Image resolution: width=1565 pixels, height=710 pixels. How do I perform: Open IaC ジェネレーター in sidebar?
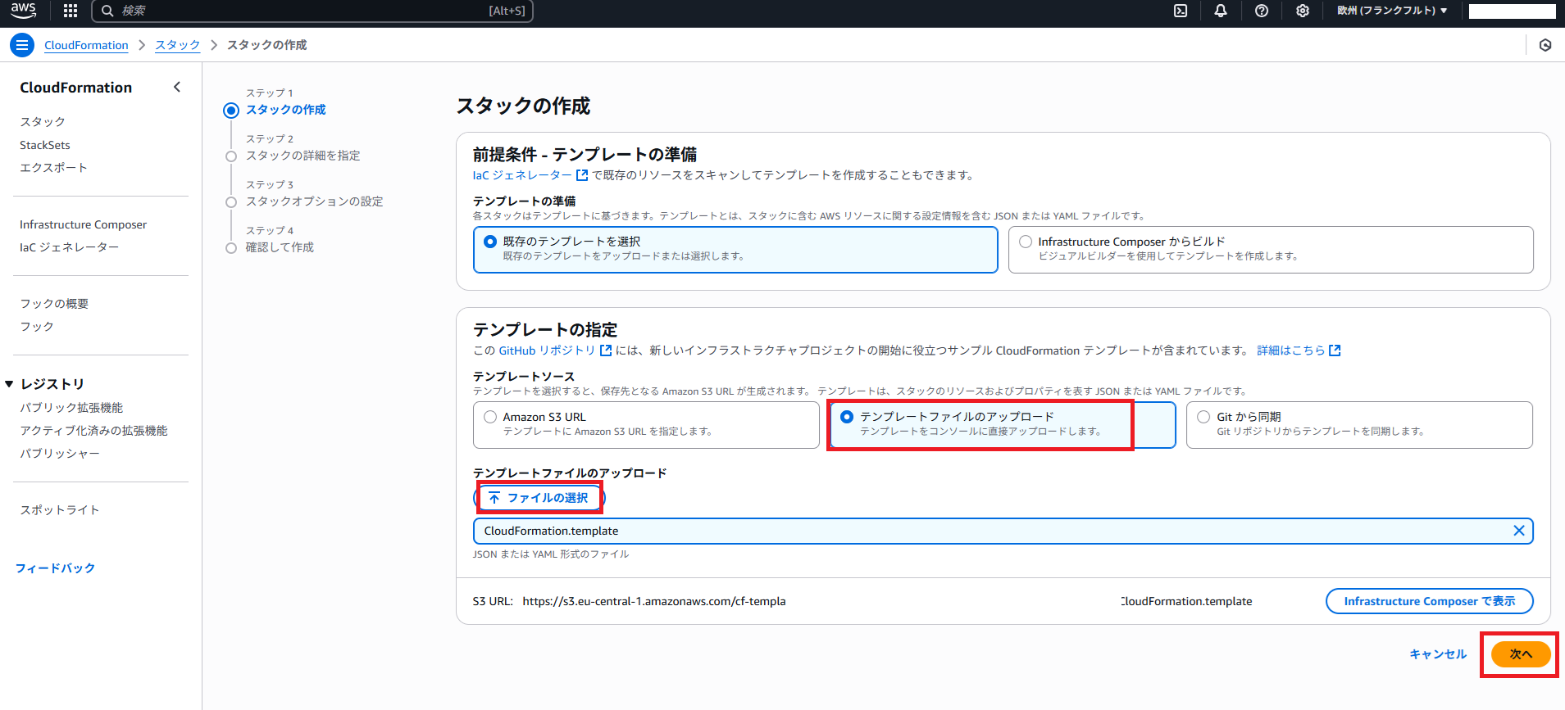69,247
